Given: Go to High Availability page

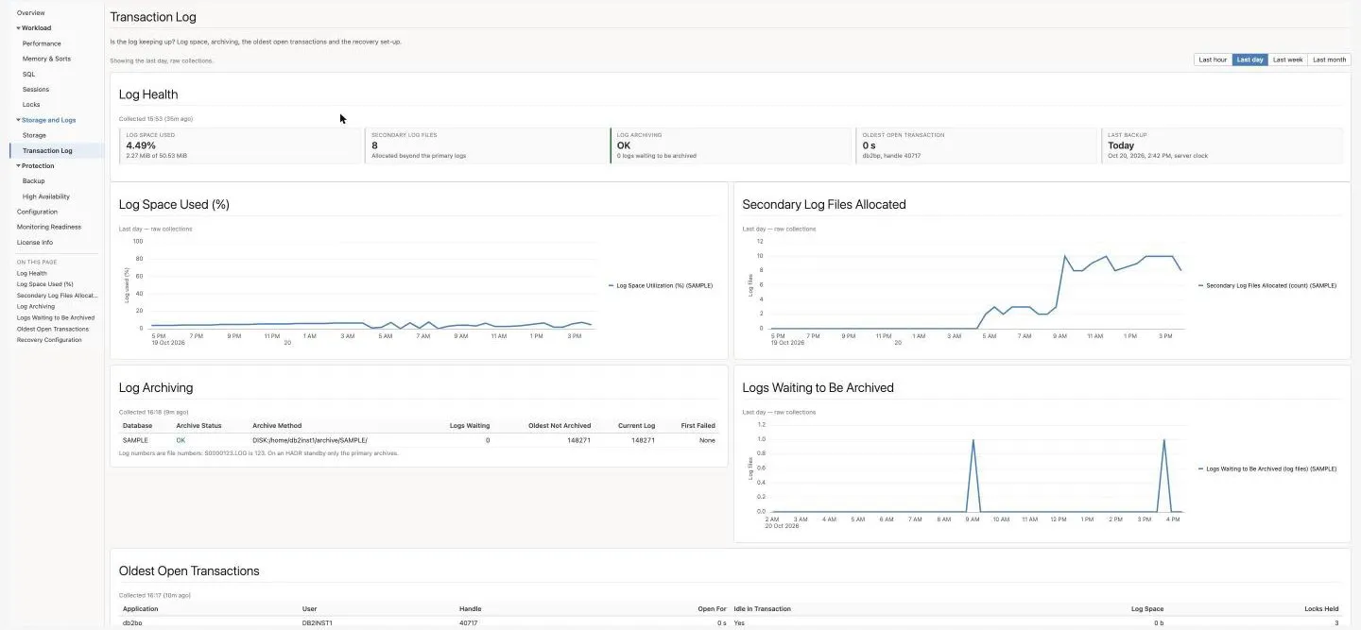Looking at the screenshot, I should tap(46, 196).
